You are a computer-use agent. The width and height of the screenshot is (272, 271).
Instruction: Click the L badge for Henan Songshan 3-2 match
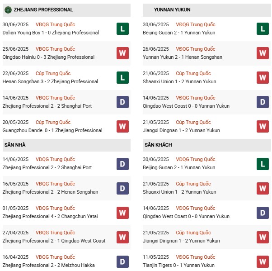tap(122, 78)
